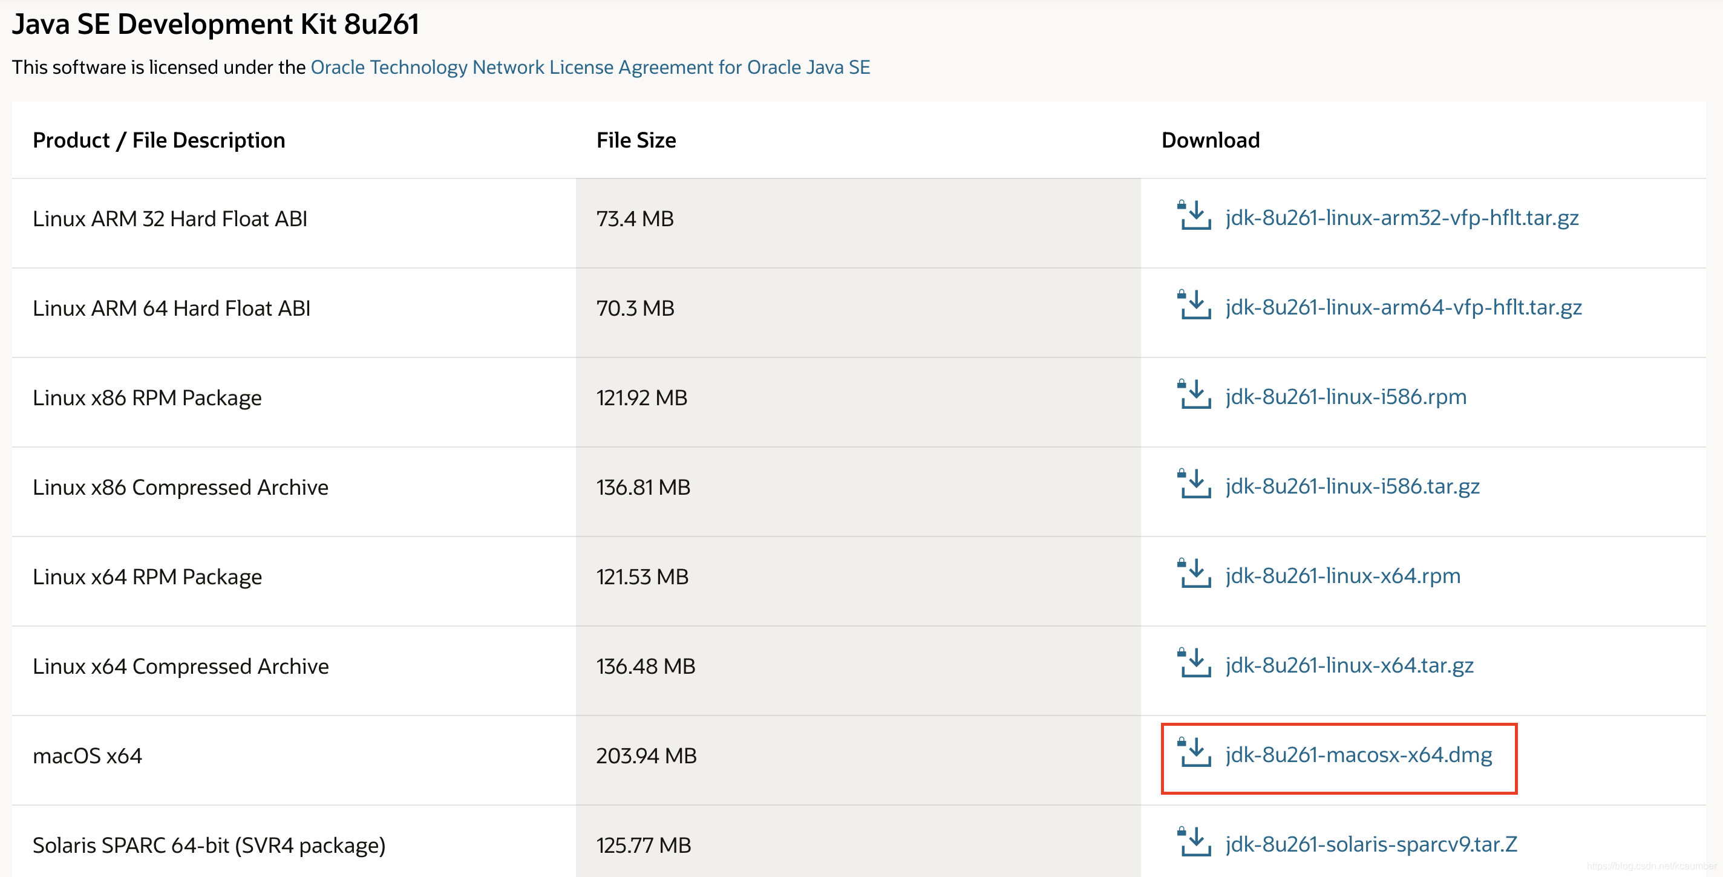Select the Solaris SPARC 64-bit (SVR4 package) label

209,846
